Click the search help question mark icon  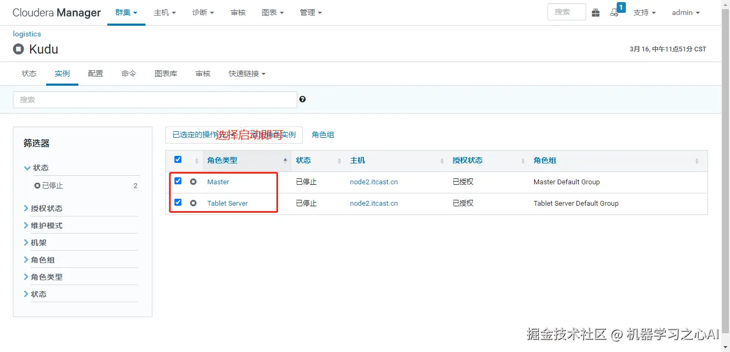pos(303,99)
